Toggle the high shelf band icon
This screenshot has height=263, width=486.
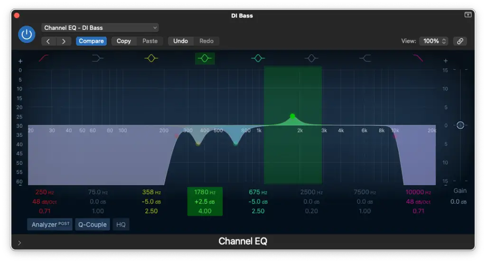pyautogui.click(x=365, y=58)
